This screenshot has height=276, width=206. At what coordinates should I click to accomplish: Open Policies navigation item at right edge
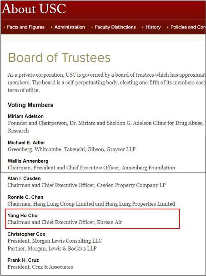(x=188, y=27)
